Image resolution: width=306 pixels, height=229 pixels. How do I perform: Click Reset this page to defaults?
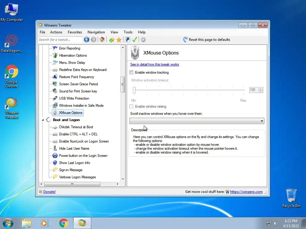[x=207, y=40]
